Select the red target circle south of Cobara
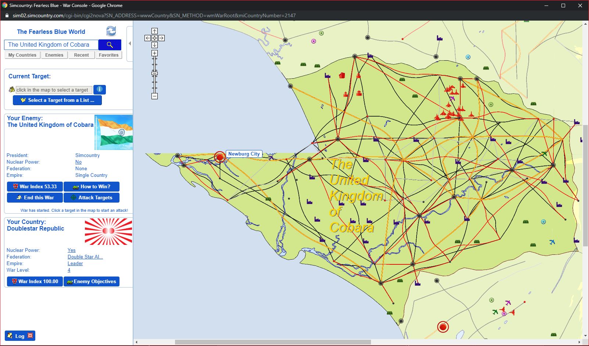Screen dimensions: 589x346 (443, 327)
